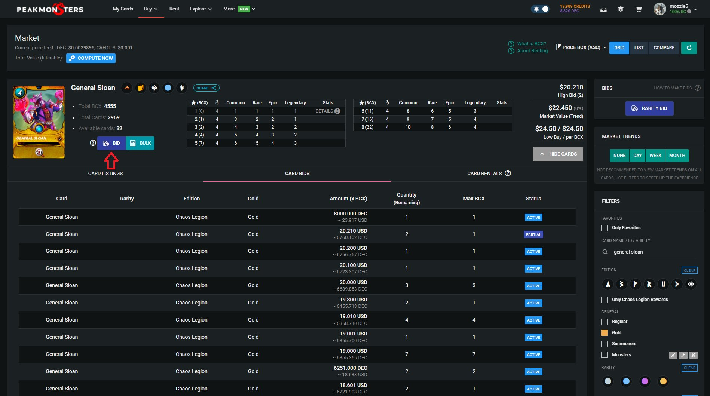Click the Fire element icon beside General Sloan

click(x=127, y=88)
